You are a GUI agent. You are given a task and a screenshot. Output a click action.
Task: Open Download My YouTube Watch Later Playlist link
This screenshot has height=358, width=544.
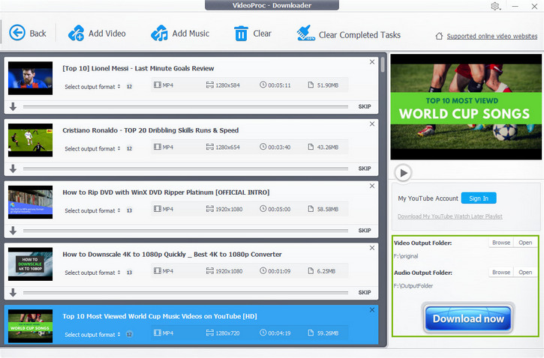449,216
